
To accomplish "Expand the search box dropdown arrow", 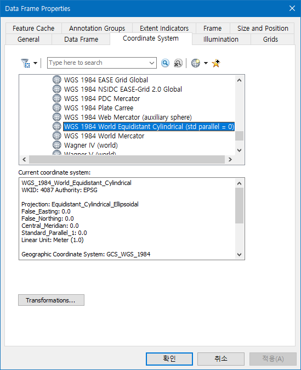I will (152, 63).
